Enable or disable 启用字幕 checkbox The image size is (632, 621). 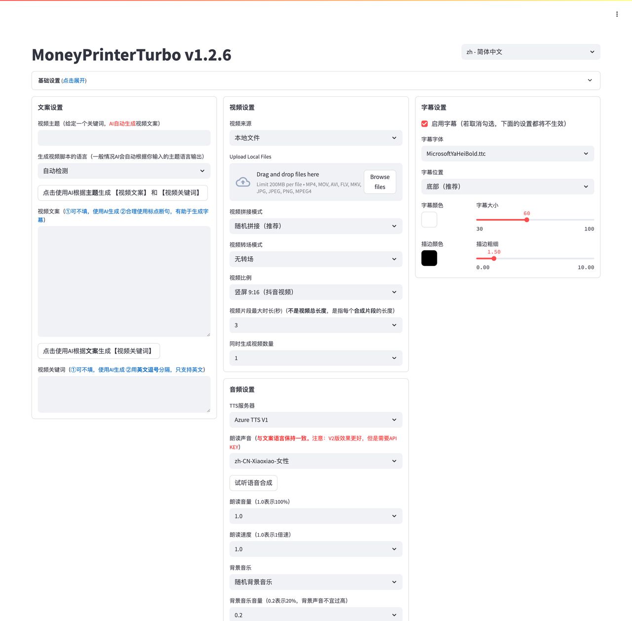click(425, 124)
